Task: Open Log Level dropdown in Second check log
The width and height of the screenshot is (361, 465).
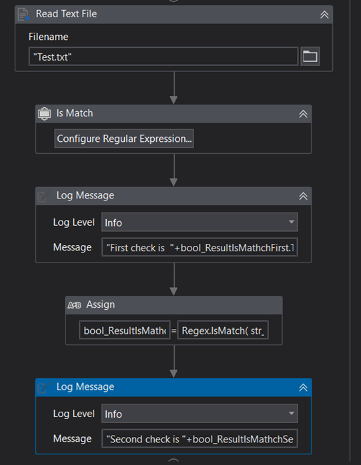Action: [x=200, y=414]
